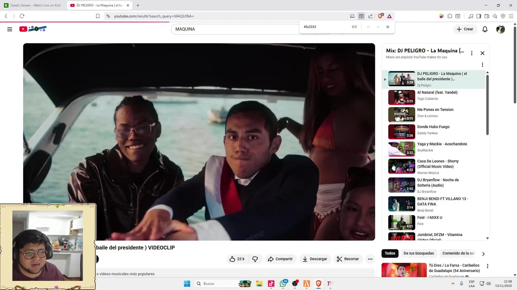Like the video with 22 k

coord(237,259)
